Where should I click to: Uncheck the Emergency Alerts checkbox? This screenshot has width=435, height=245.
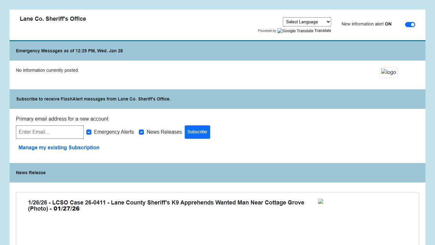(89, 132)
